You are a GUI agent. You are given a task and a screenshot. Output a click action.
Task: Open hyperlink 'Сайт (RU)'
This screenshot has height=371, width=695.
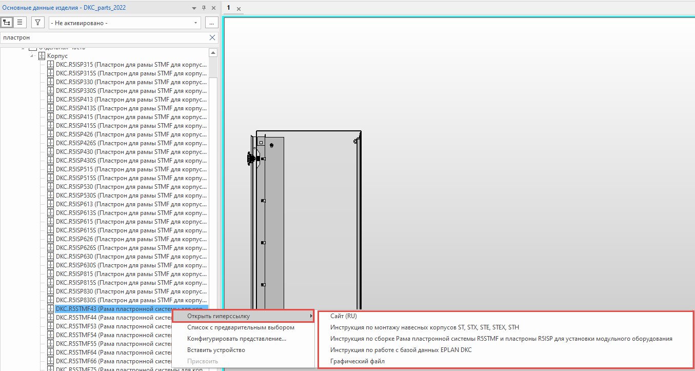[x=343, y=316]
